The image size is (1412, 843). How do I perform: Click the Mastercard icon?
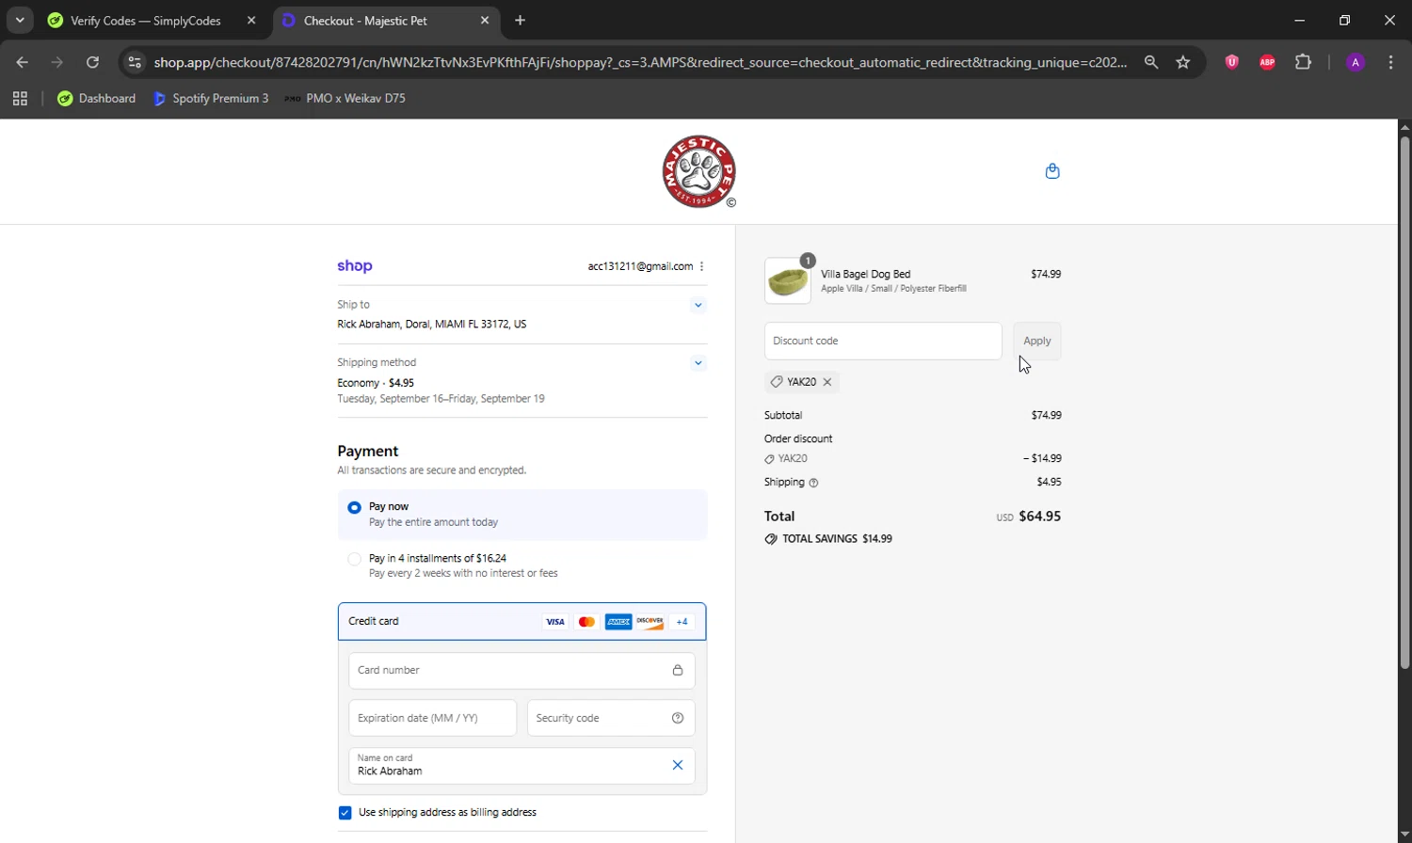point(586,622)
